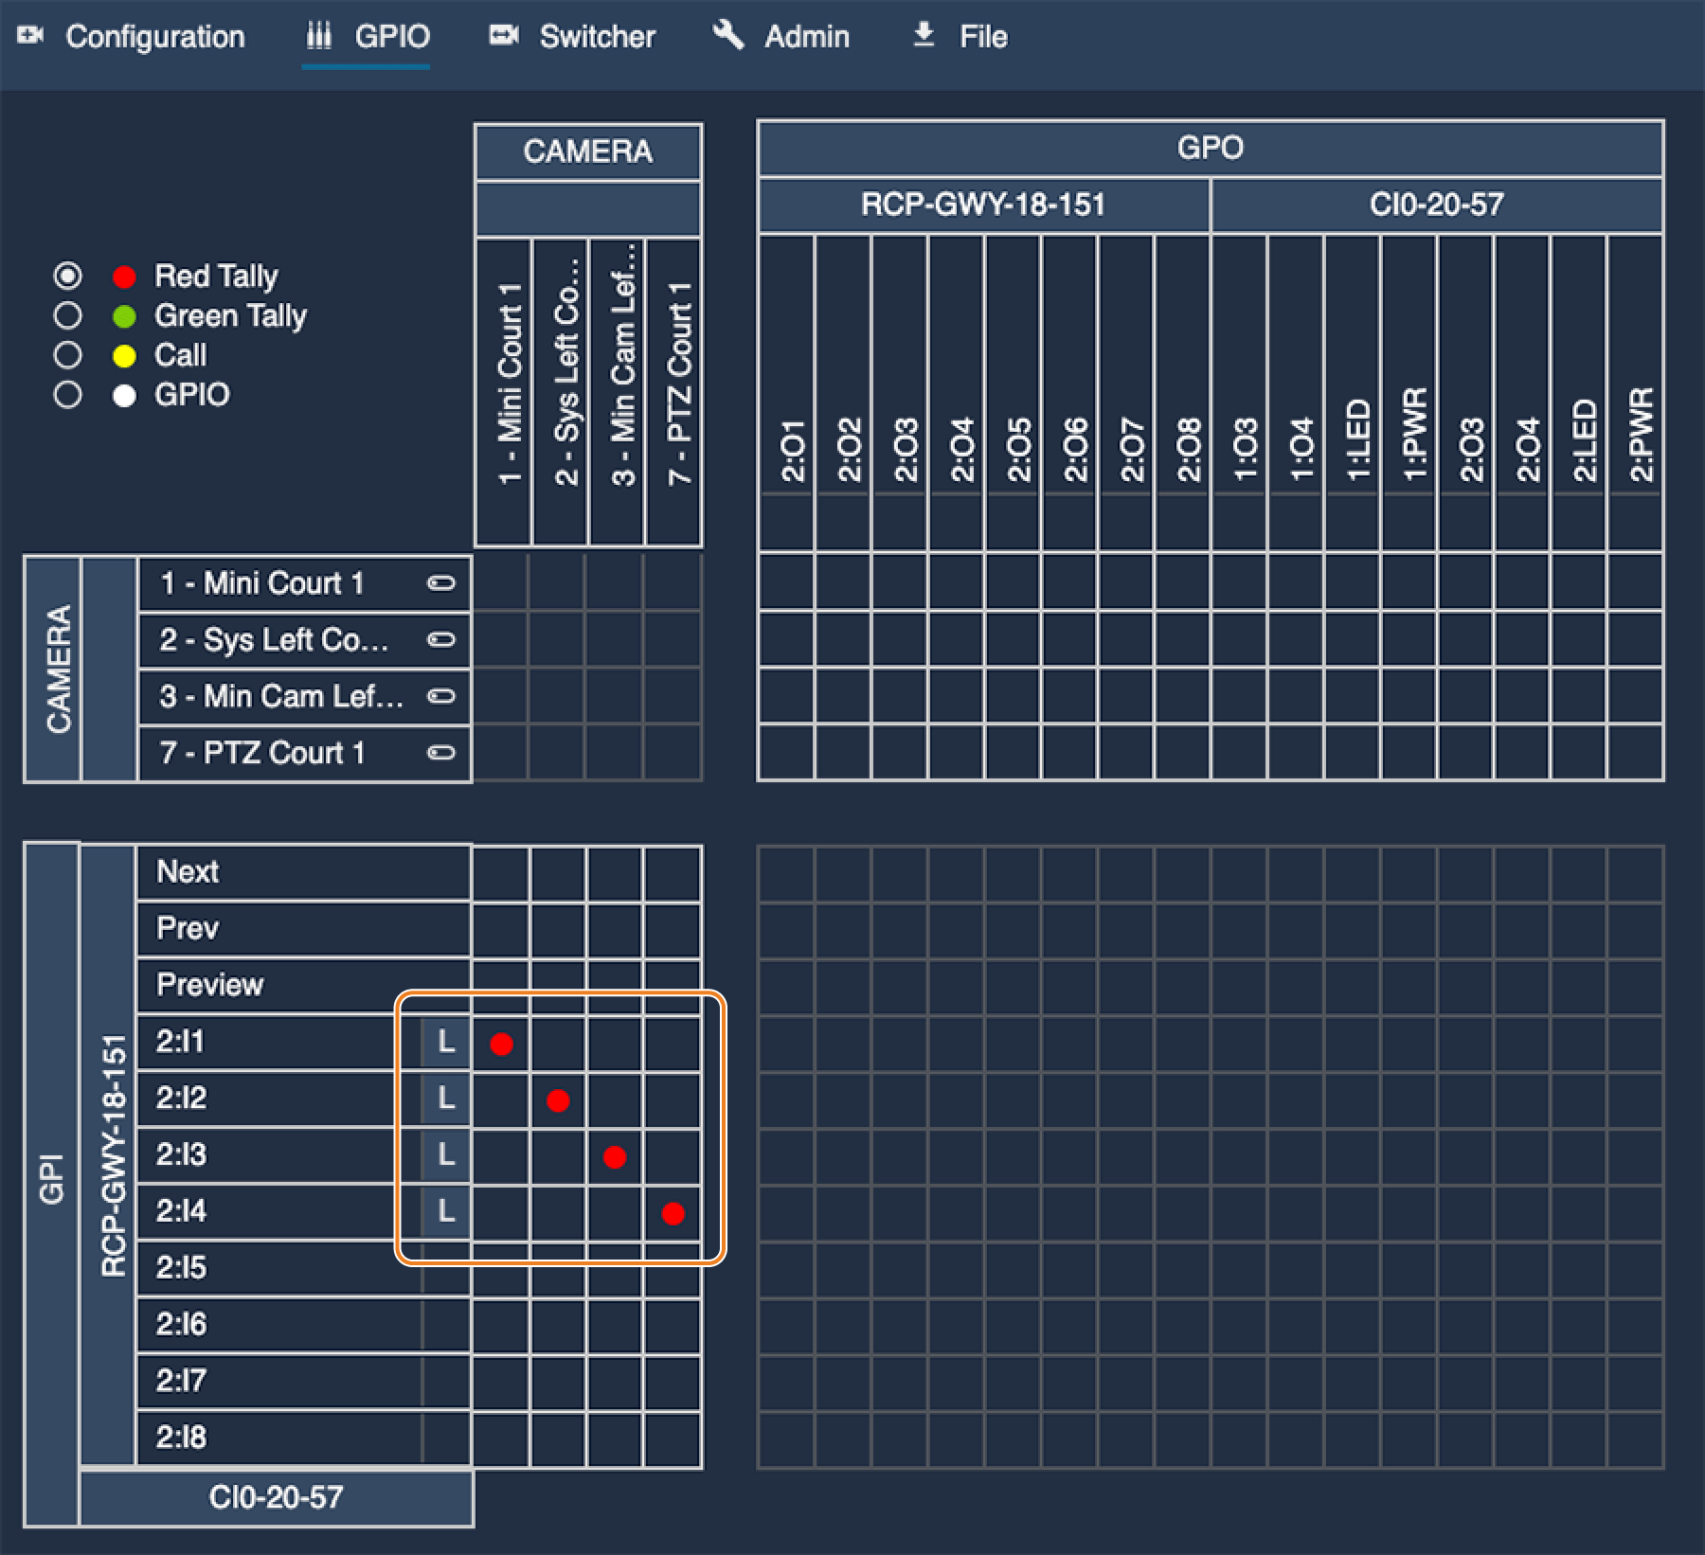Image resolution: width=1705 pixels, height=1555 pixels.
Task: Select the Call radio button
Action: 67,355
